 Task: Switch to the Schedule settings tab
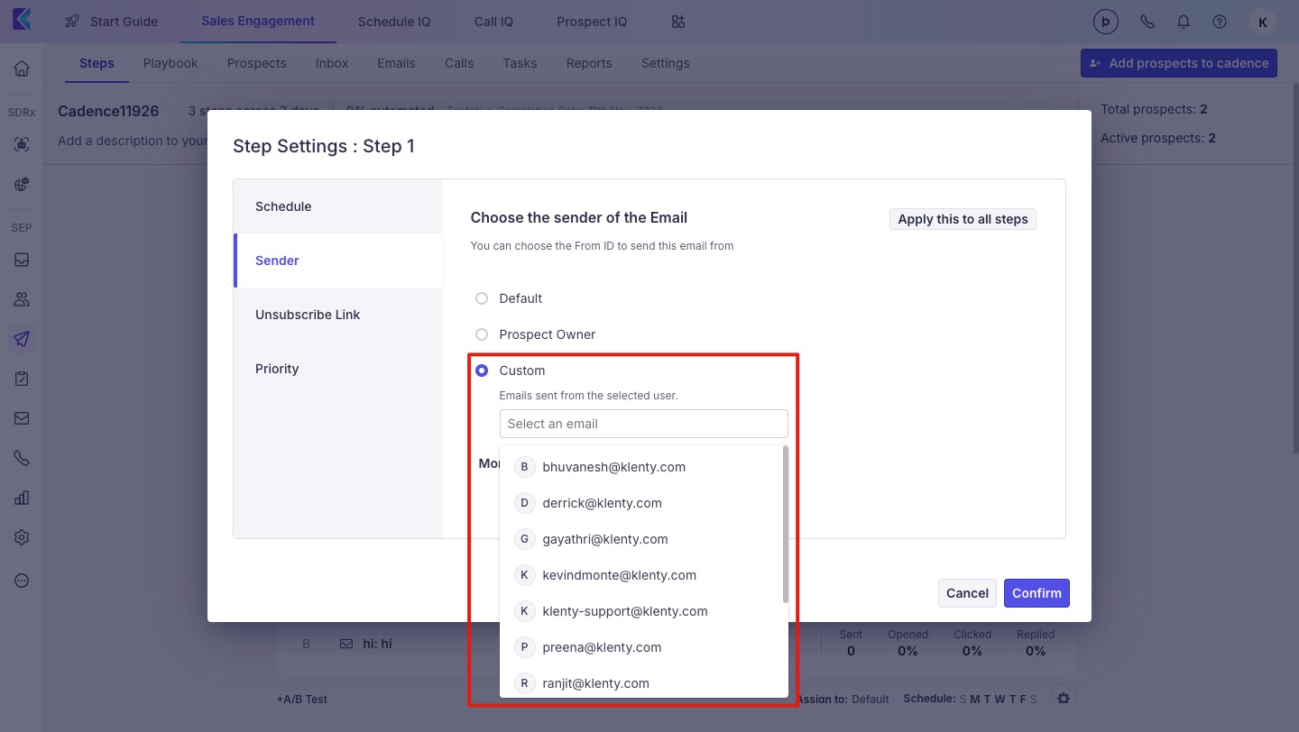pyautogui.click(x=337, y=206)
